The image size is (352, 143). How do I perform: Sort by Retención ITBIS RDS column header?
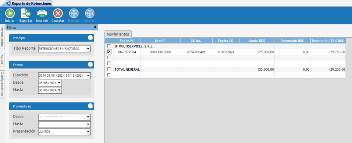tap(328, 40)
